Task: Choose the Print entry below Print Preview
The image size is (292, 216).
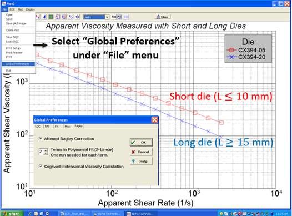Action: pos(9,57)
